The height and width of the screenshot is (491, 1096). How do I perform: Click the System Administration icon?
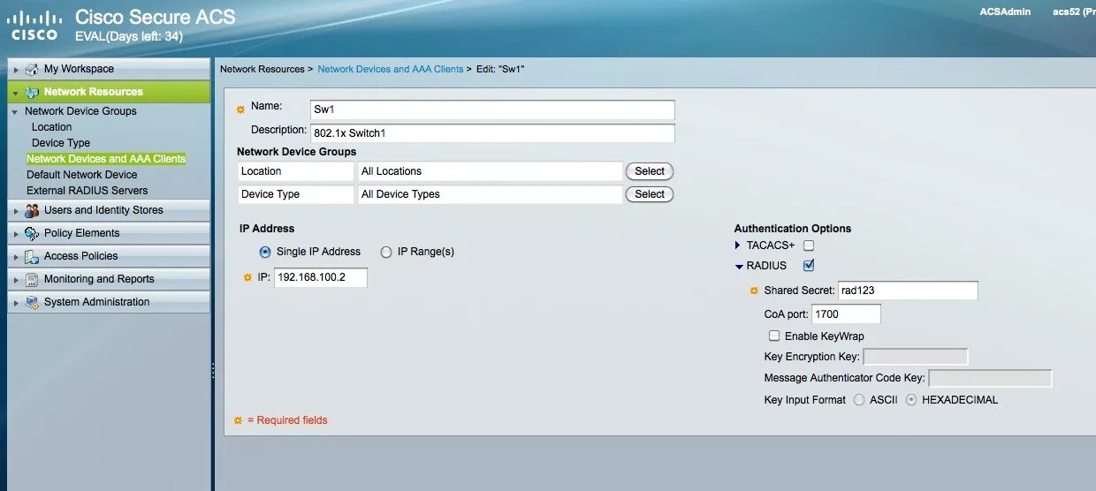32,302
